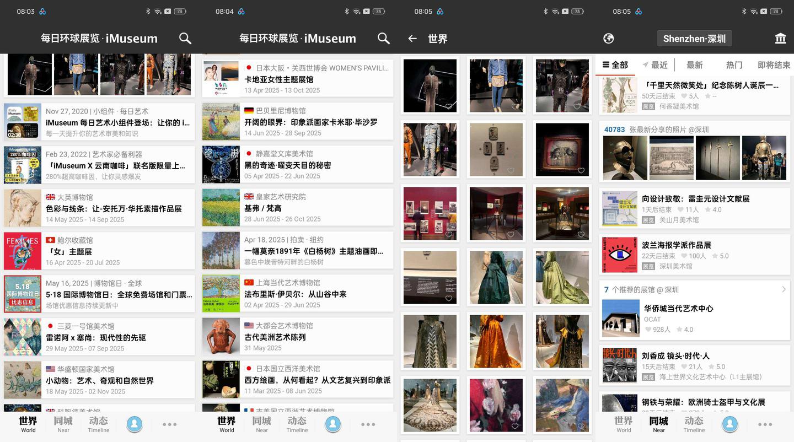794x442 pixels.
Task: Open profile avatar in Shenzhen screen bottom bar
Action: point(730,423)
